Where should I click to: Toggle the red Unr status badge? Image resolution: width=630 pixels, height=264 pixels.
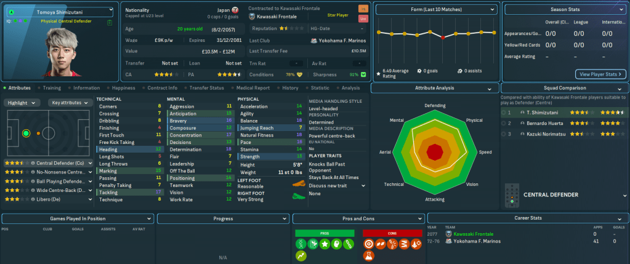[363, 20]
